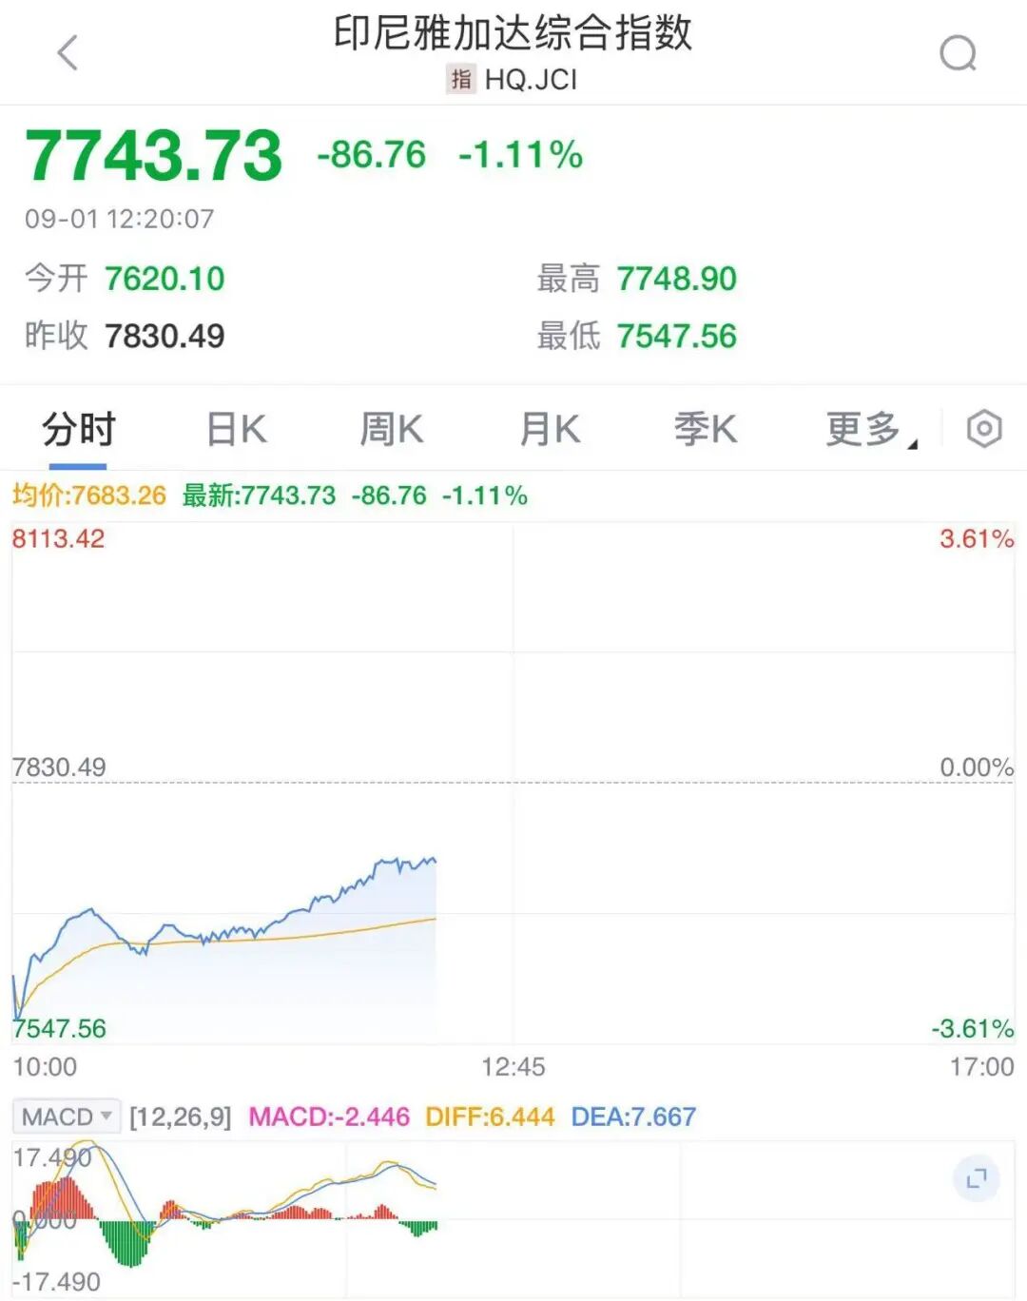Open the MACD indicator dropdown
1027x1301 pixels.
(x=67, y=1117)
